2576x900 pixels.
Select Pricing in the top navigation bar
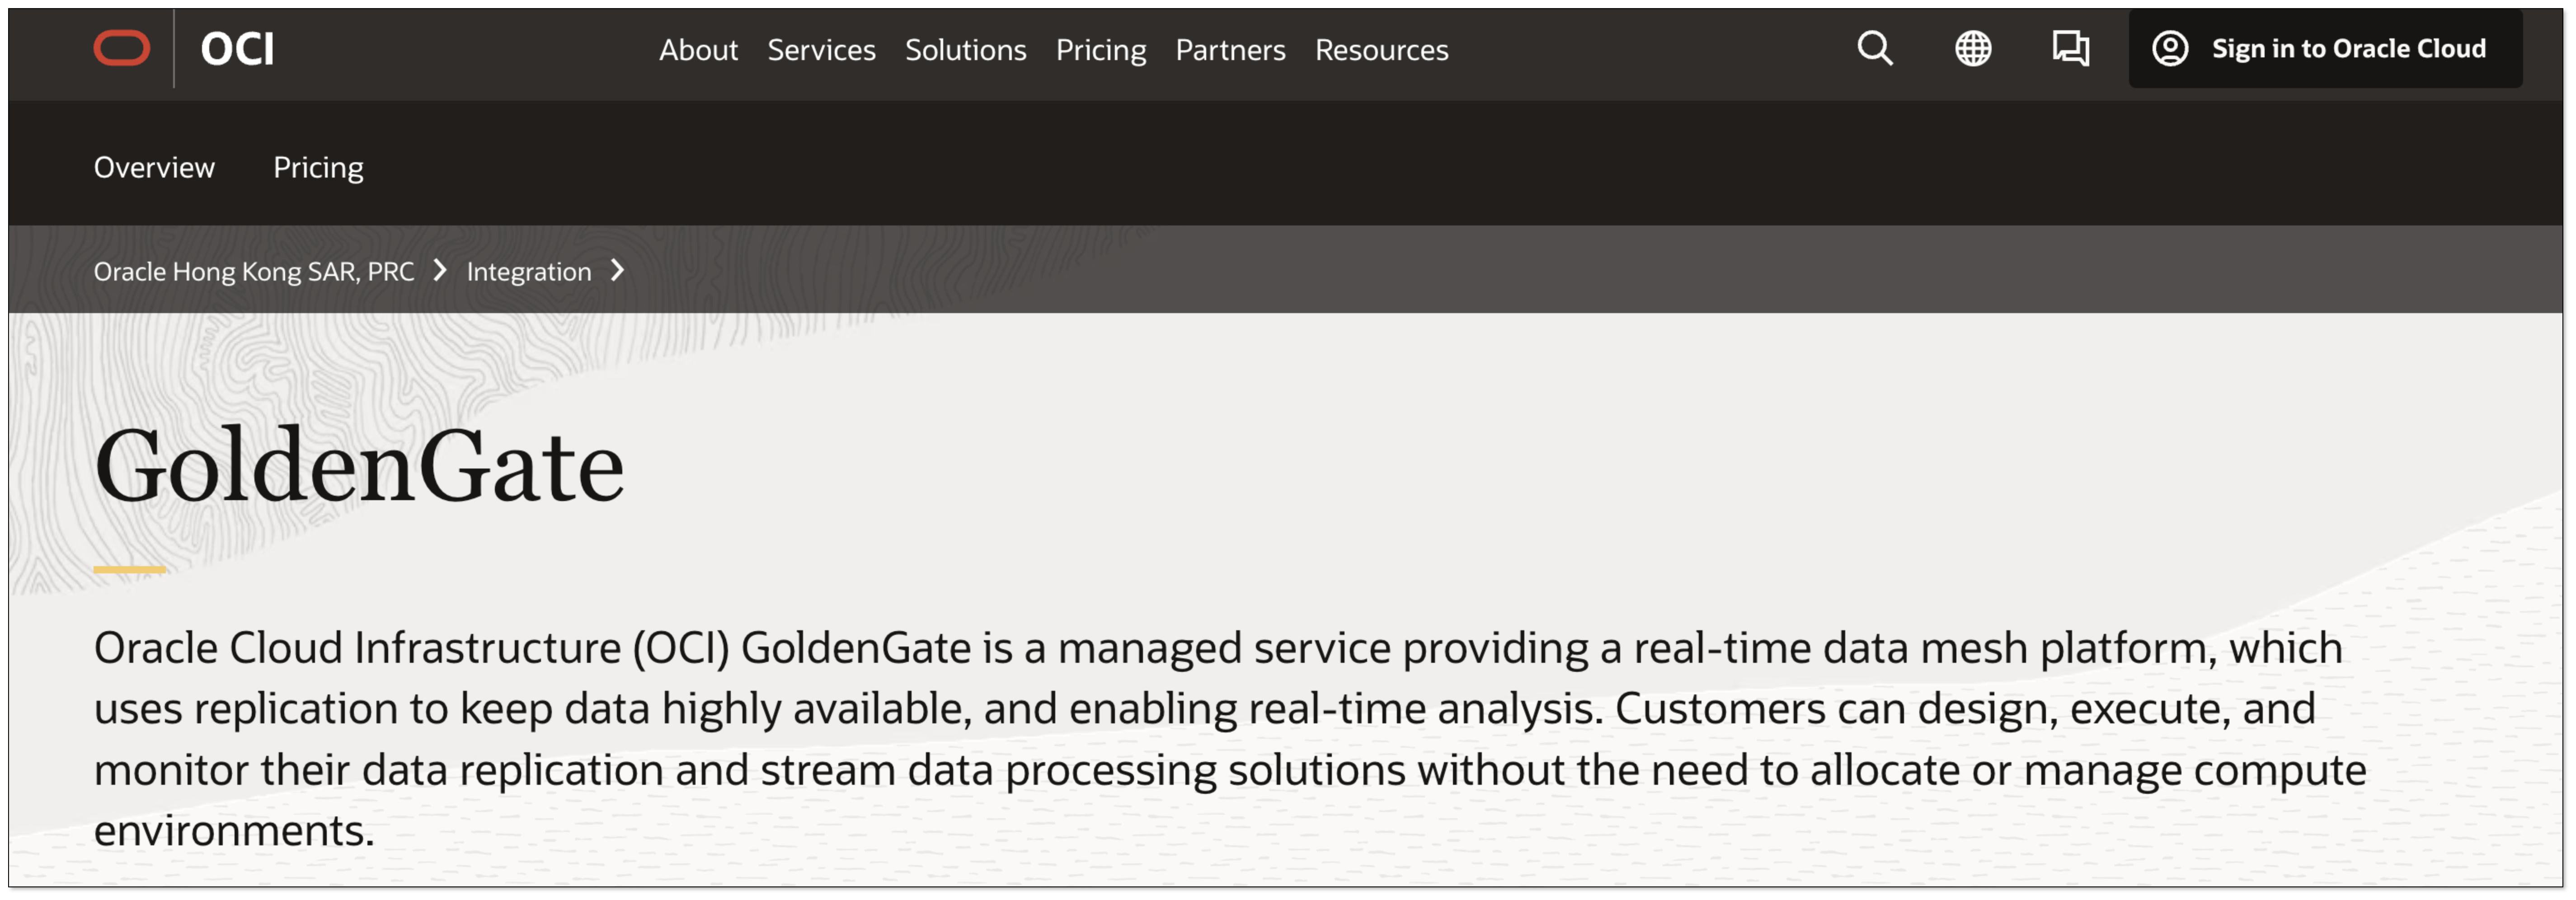(x=1100, y=50)
